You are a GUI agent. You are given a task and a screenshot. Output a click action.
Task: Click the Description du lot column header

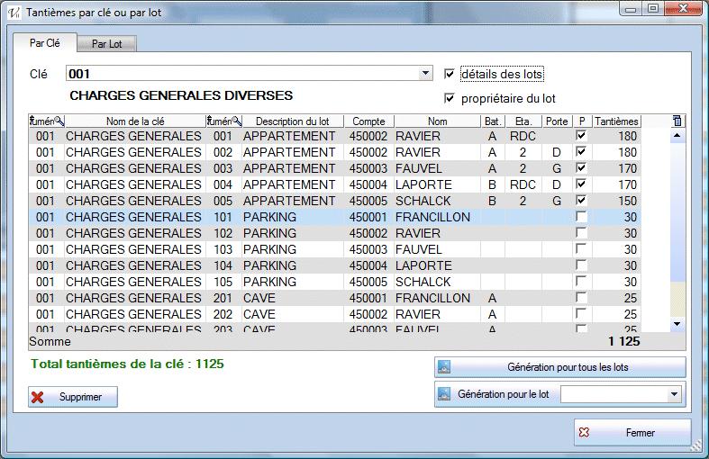point(292,121)
